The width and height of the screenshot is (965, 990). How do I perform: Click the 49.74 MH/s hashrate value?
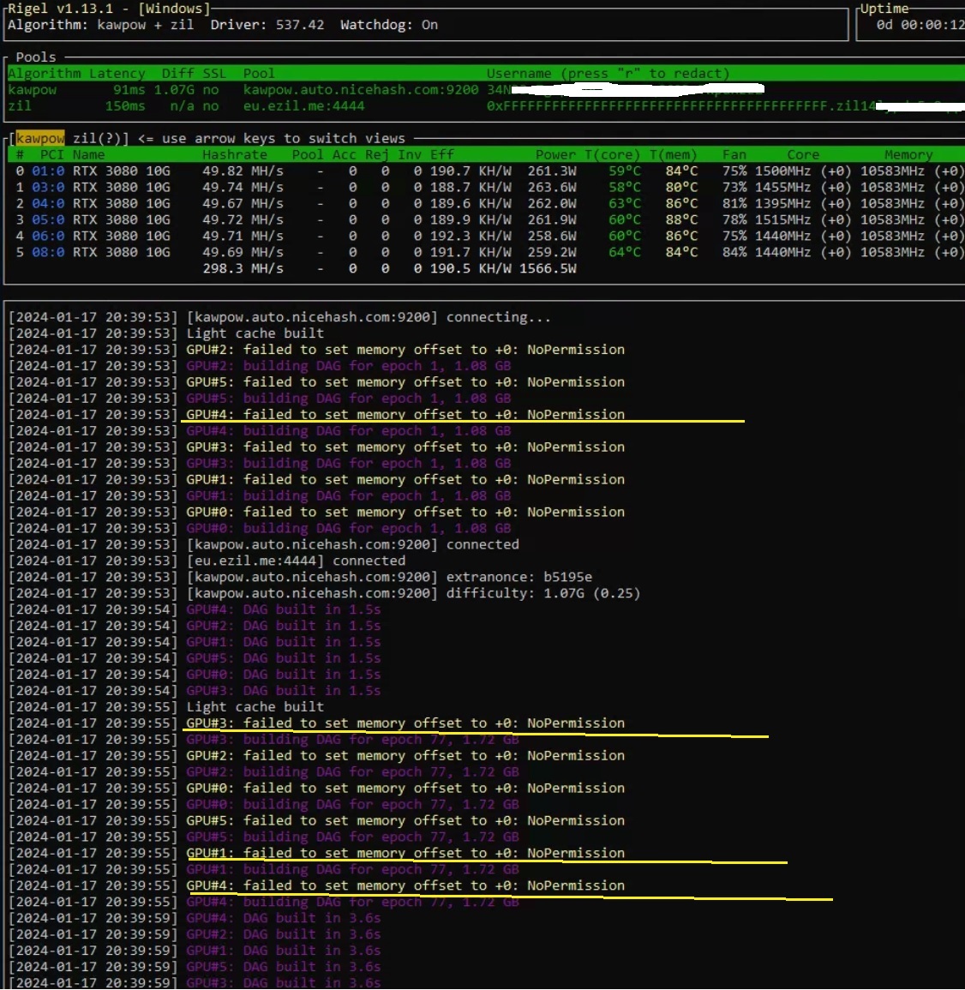[x=243, y=188]
